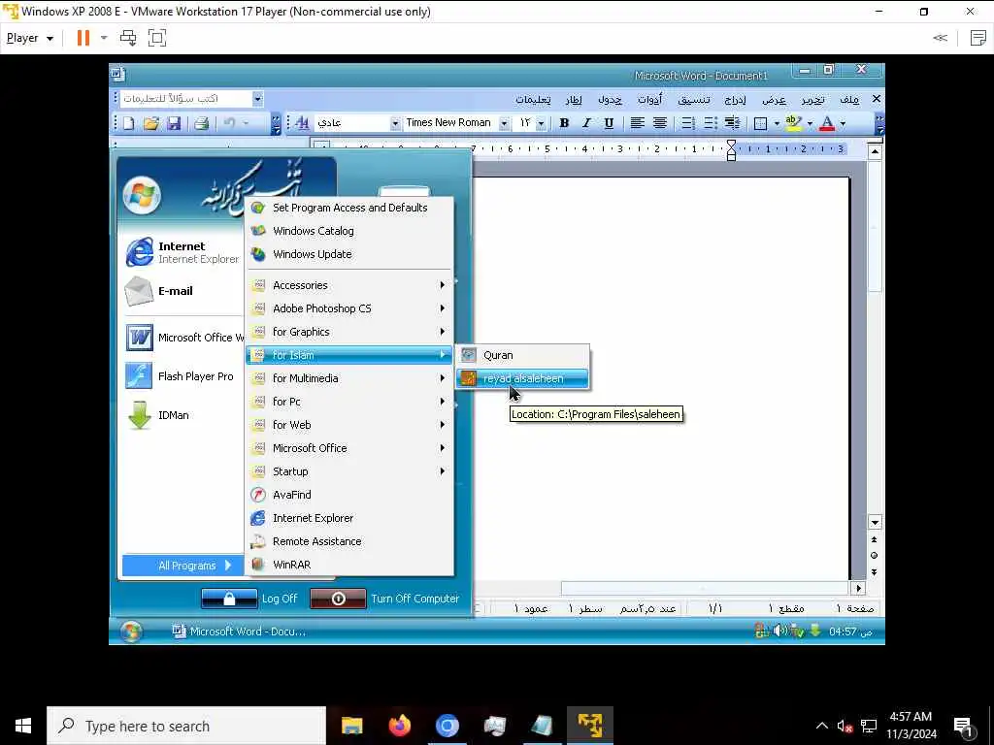Click the XP Start orb button

pos(131,632)
